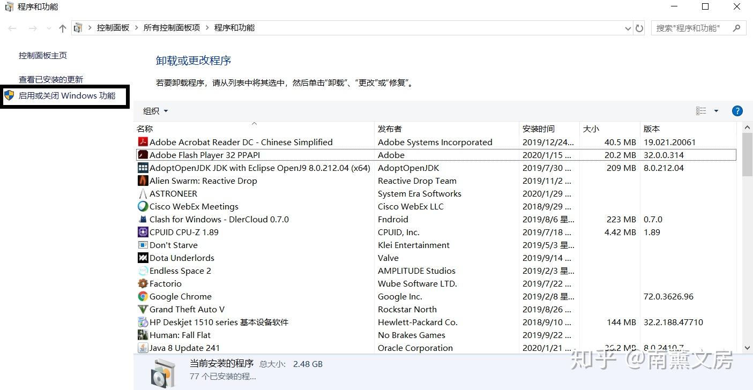Click the forward navigation arrow
Viewport: 753px width, 390px height.
pyautogui.click(x=33, y=28)
